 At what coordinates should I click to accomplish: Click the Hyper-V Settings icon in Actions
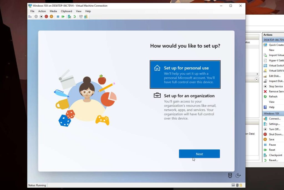[265, 60]
